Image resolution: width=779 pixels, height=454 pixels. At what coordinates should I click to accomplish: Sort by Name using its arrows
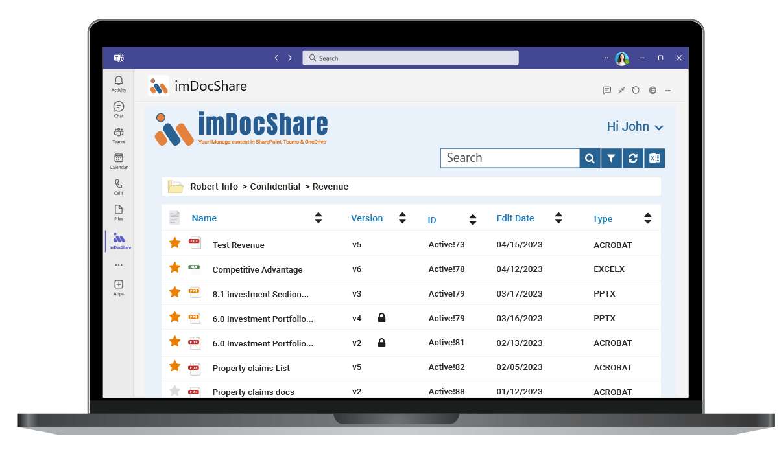coord(318,218)
